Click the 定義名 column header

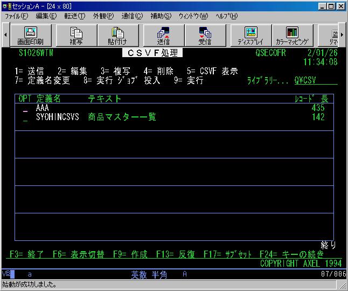[x=48, y=99]
